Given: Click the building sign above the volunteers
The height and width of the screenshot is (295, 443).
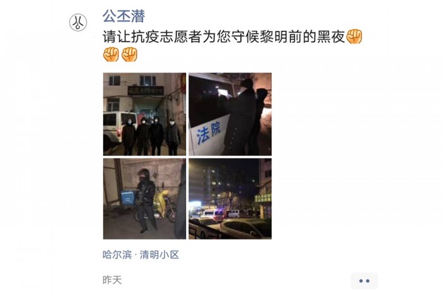Looking at the screenshot, I should tap(146, 91).
